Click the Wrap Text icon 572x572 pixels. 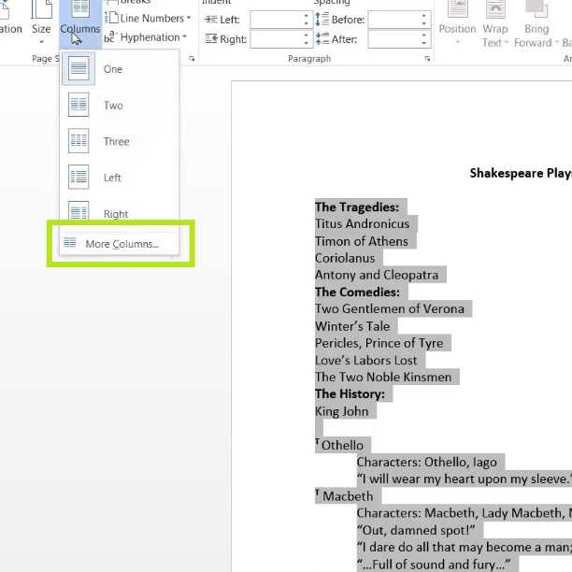[x=495, y=9]
